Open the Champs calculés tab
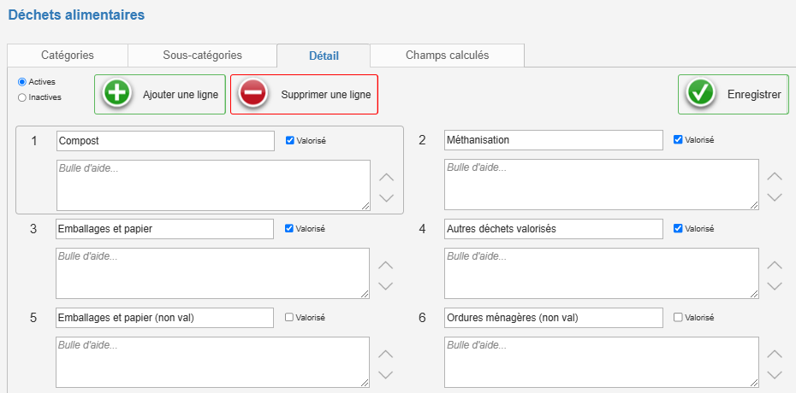This screenshot has height=393, width=796. [448, 56]
